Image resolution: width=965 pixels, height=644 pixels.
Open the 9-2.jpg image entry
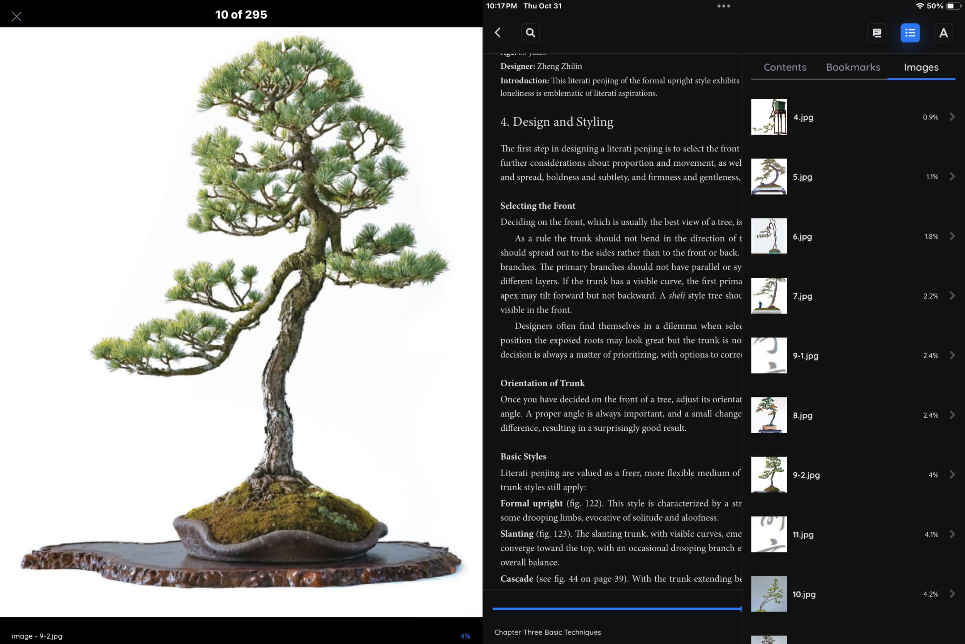806,475
